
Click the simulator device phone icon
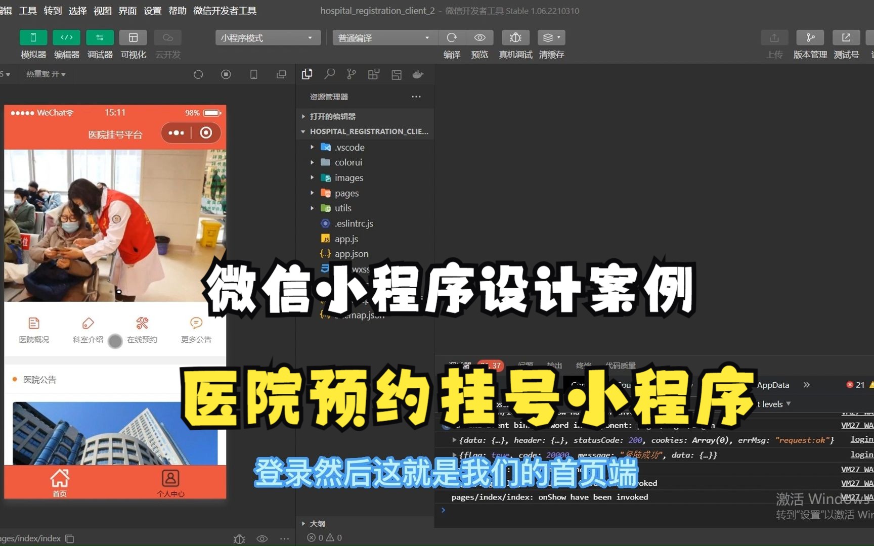254,74
